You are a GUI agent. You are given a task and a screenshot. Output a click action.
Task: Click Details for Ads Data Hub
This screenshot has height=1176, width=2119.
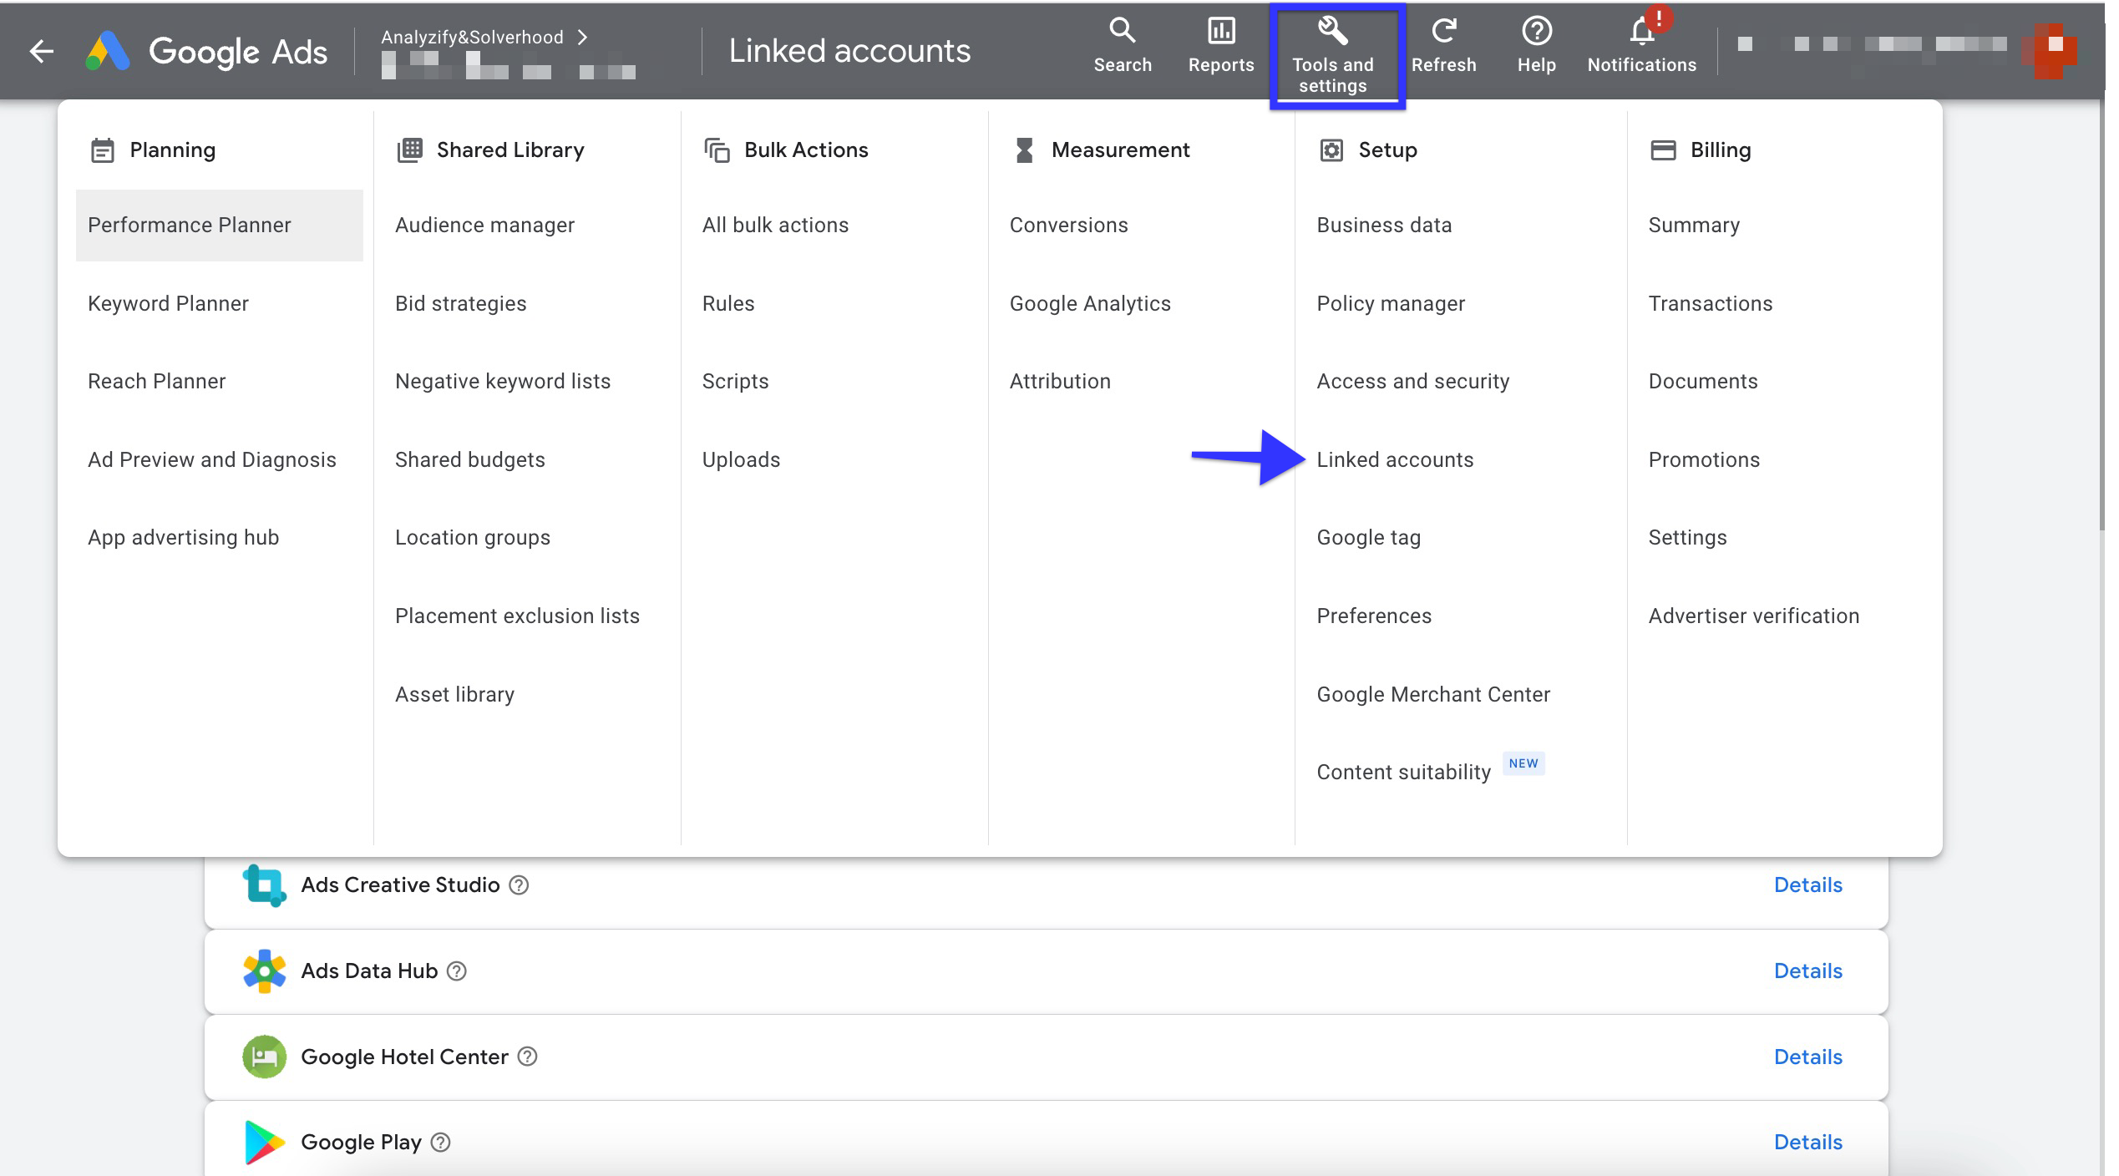[x=1807, y=971]
